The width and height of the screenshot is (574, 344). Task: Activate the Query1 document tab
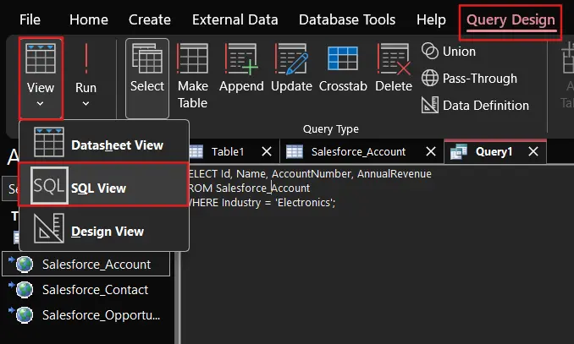pos(494,151)
